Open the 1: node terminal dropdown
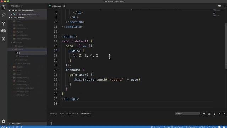Image resolution: width=227 pixels, height=128 pixels. tap(188, 114)
